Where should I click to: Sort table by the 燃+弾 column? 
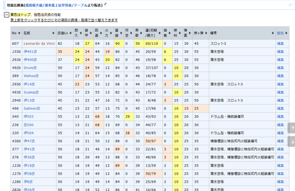tap(201, 33)
